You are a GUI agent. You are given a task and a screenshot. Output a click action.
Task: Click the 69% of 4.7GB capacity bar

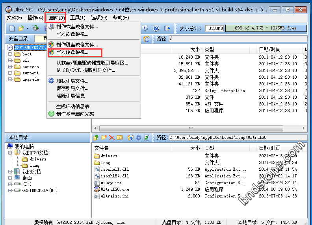(x=266, y=28)
